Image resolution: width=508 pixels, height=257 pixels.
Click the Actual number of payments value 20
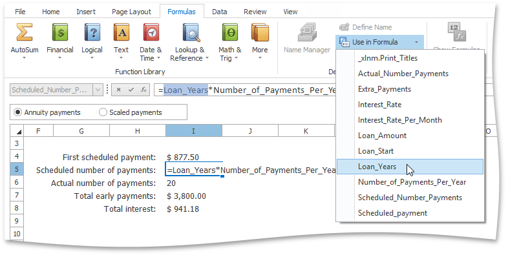pyautogui.click(x=194, y=183)
